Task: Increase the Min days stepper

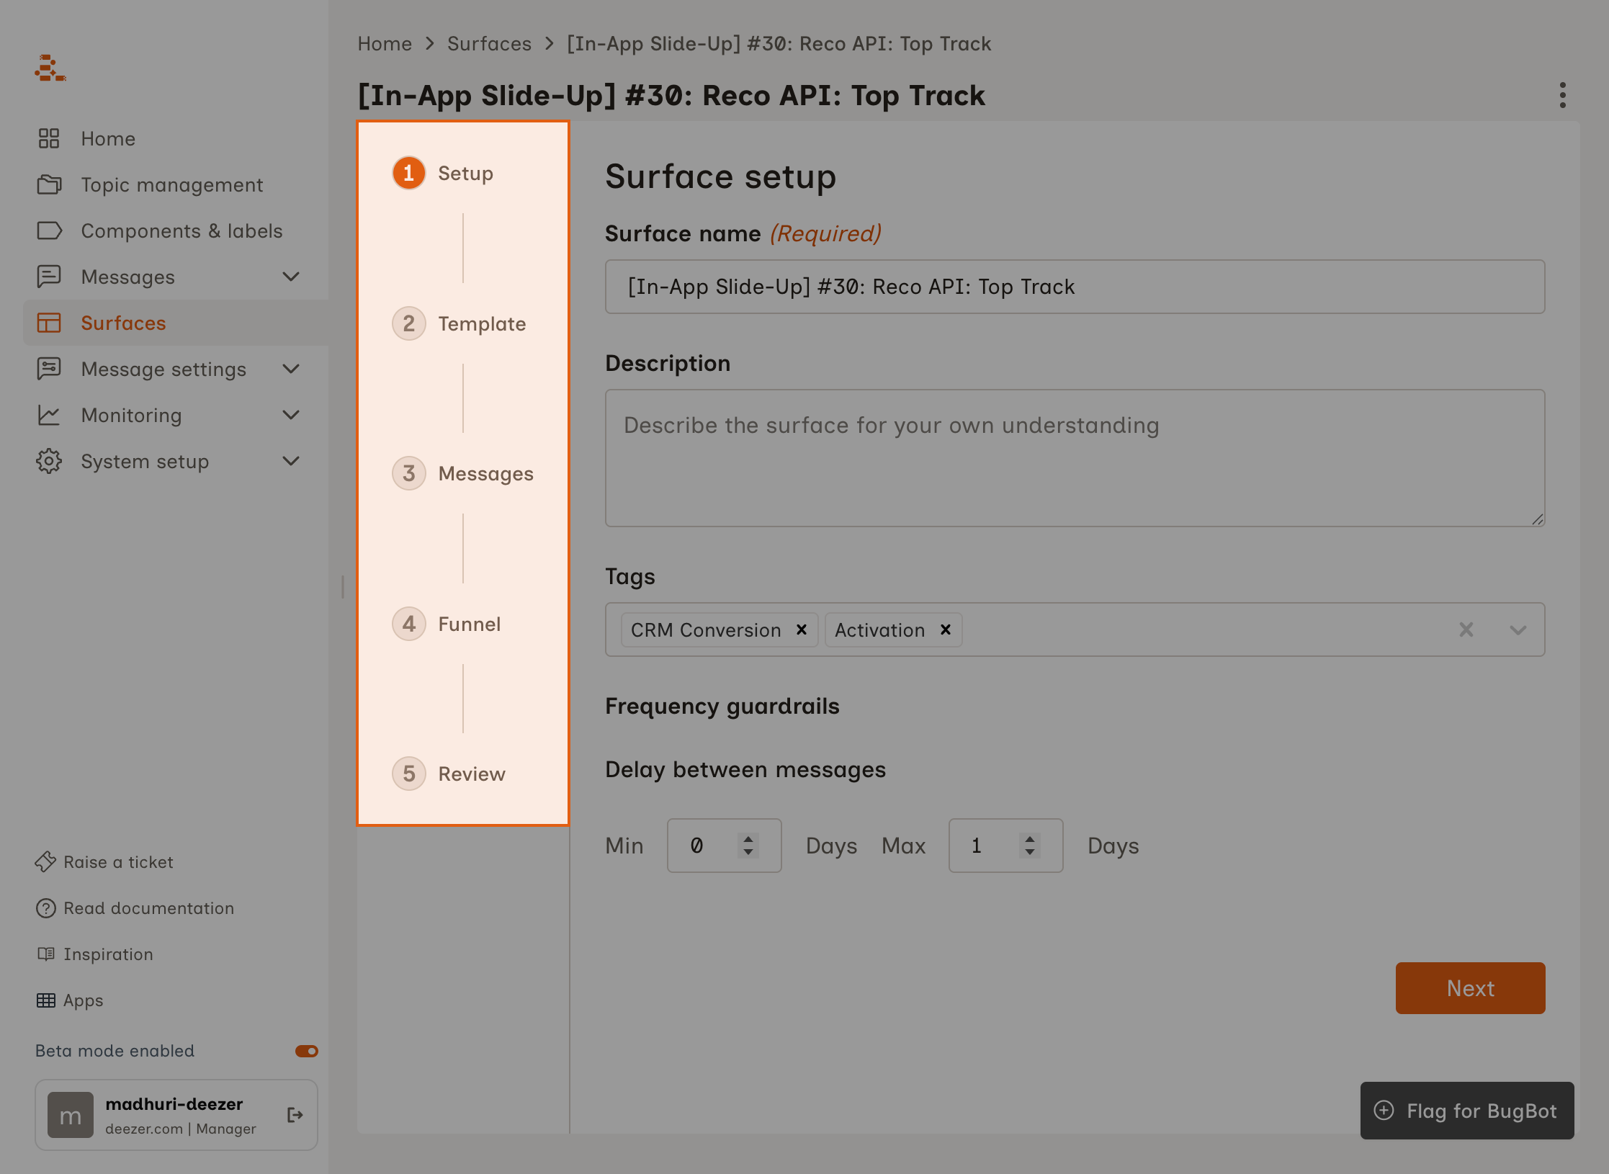Action: 748,839
